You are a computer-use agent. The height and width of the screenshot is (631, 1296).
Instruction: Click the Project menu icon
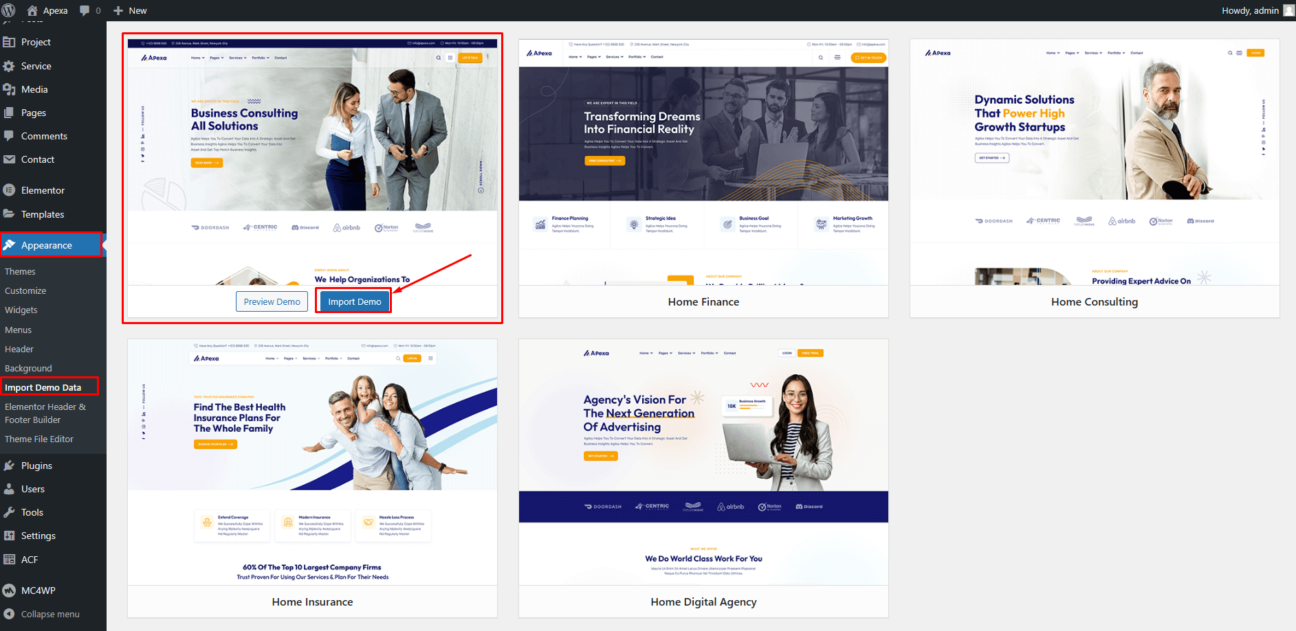9,42
